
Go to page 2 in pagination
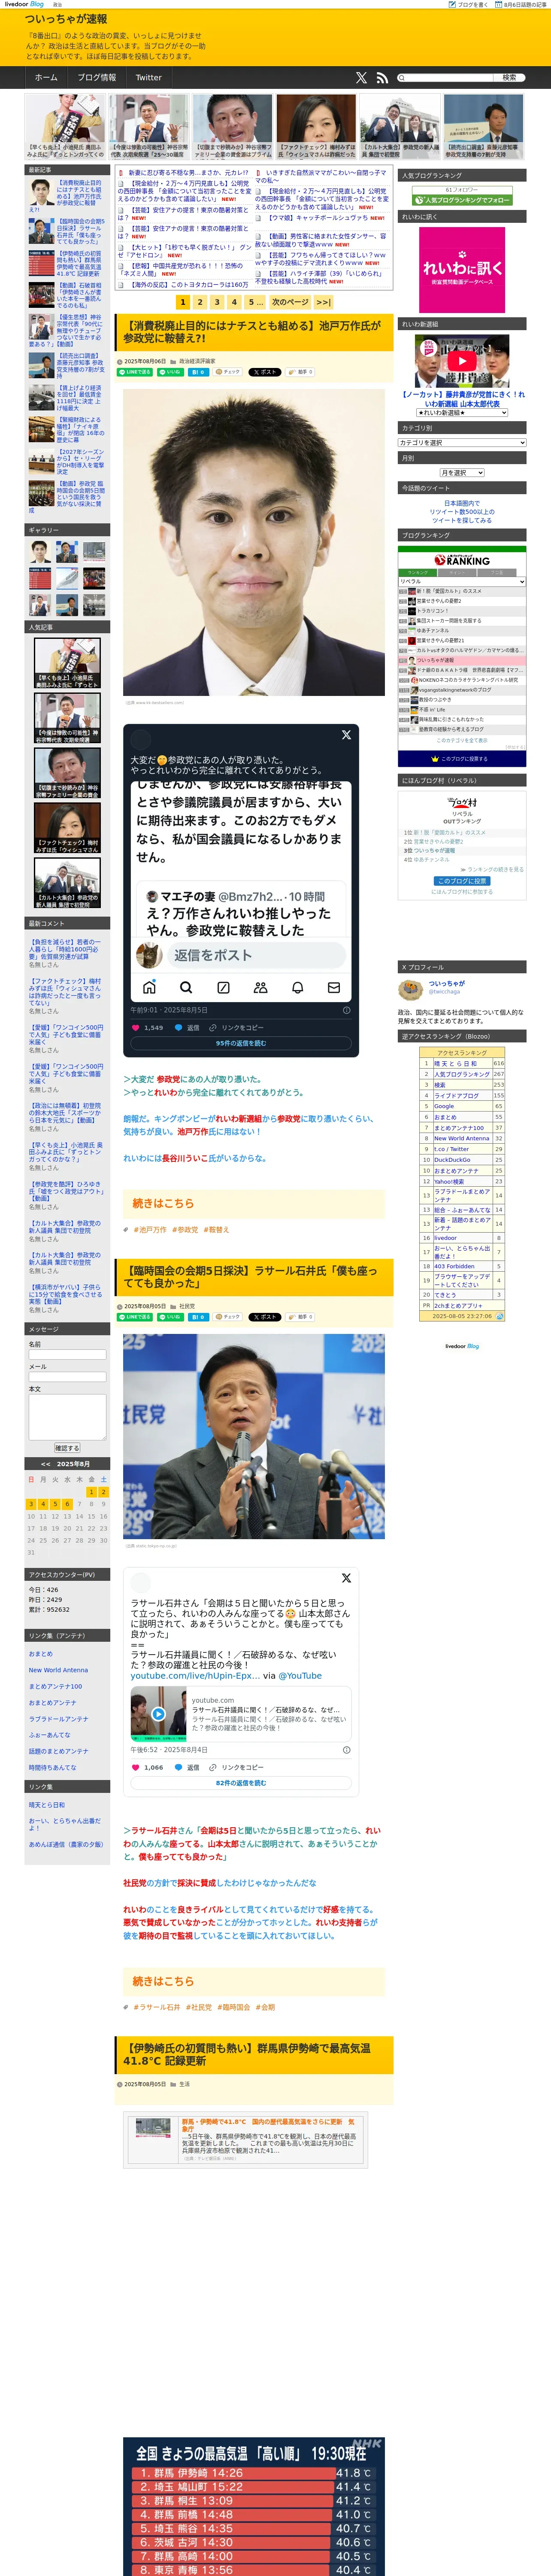(x=200, y=302)
